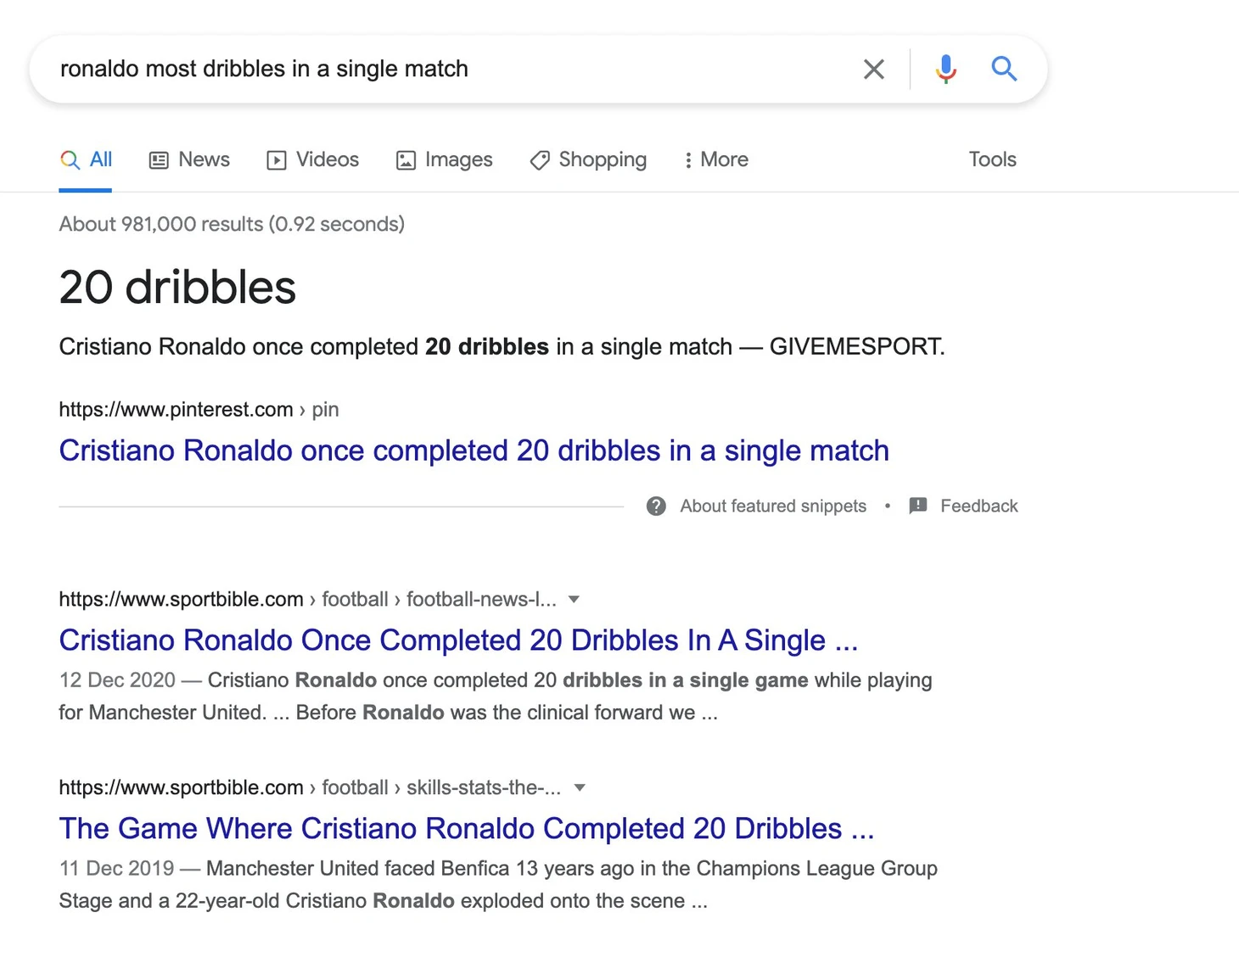Open About featured snippets question mark icon

(x=656, y=506)
